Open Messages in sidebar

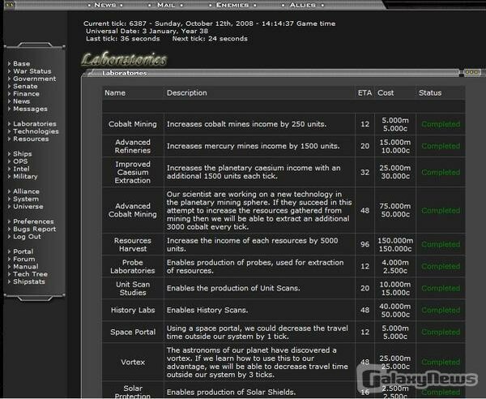coord(30,109)
